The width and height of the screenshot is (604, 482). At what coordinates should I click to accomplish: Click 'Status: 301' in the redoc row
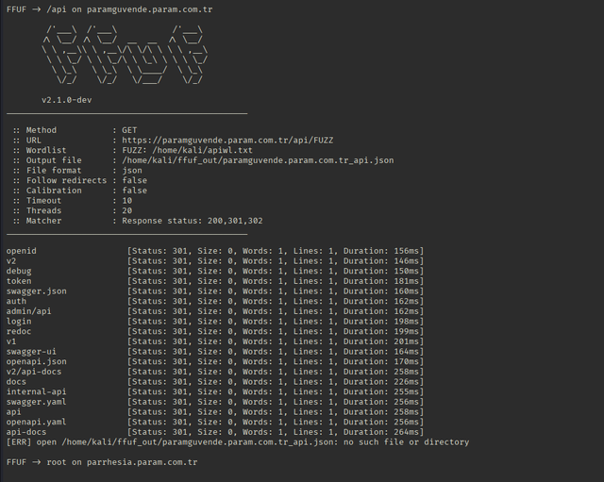tap(159, 331)
